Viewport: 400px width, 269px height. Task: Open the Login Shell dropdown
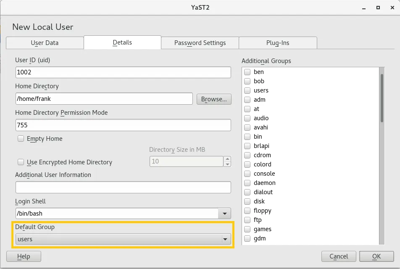(225, 214)
